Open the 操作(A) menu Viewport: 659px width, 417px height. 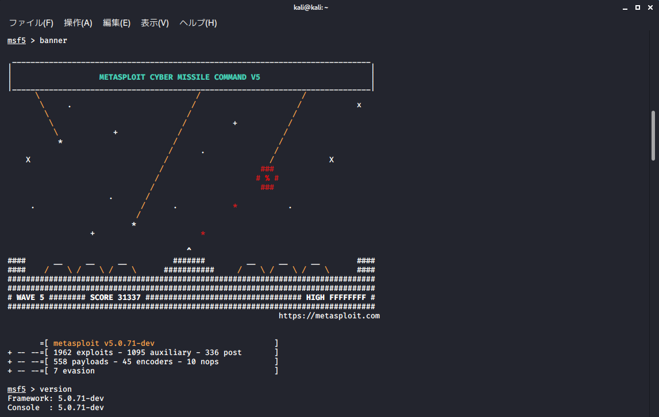78,23
